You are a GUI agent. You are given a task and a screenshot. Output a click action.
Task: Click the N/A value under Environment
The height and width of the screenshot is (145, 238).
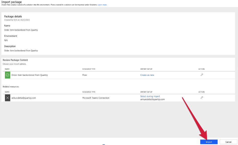click(x=6, y=40)
